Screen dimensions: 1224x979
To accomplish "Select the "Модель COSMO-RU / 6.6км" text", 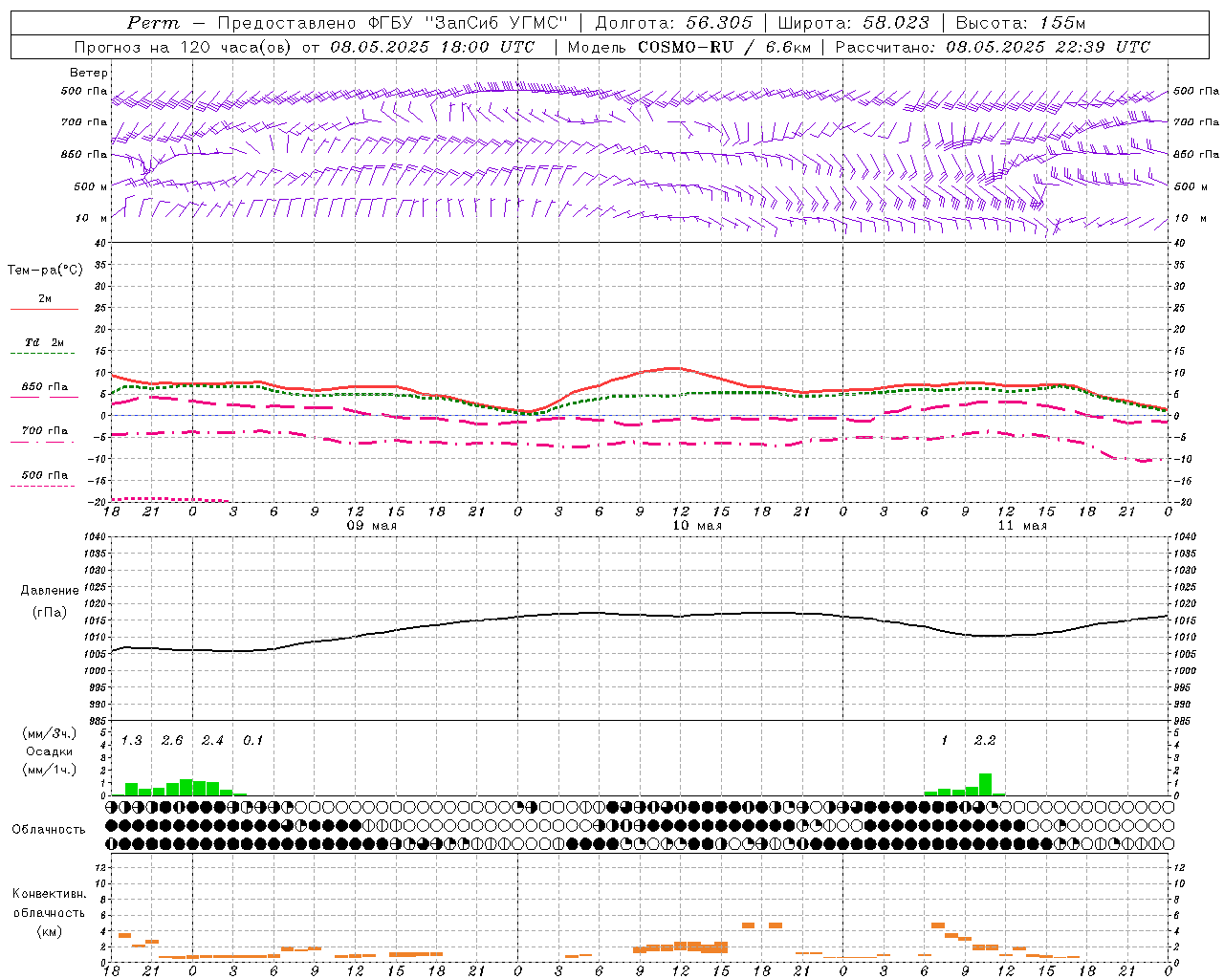I will 688,47.
